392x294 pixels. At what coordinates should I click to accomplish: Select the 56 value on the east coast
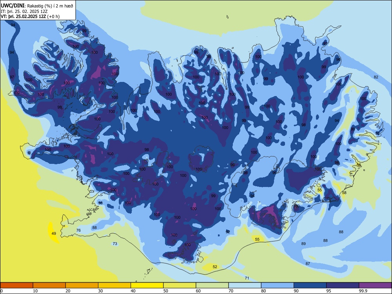coord(359,165)
